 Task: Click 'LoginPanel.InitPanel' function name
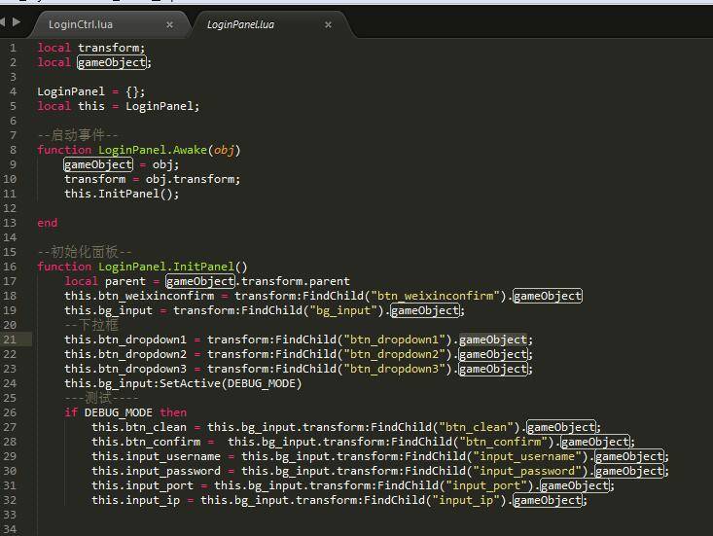click(166, 267)
